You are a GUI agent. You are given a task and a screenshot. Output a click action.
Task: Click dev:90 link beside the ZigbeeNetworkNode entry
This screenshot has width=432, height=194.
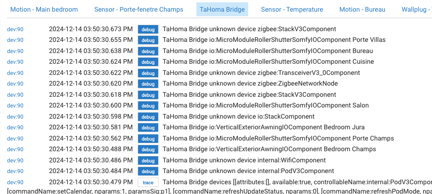coord(15,84)
